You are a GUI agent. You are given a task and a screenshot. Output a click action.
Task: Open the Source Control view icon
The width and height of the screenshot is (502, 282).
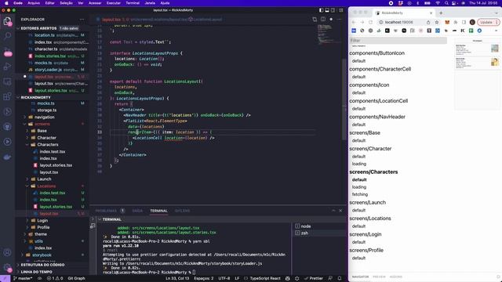(x=7, y=51)
